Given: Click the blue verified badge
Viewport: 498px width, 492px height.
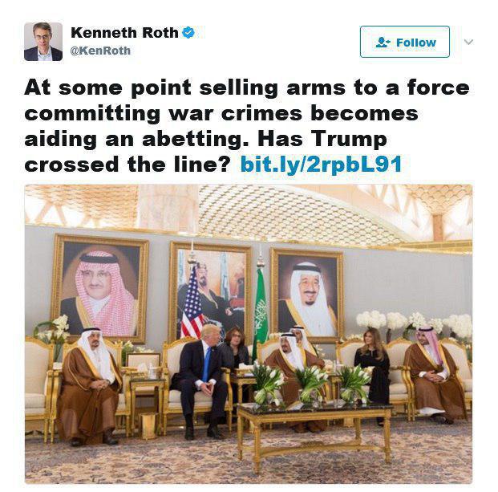Looking at the screenshot, I should (x=188, y=32).
